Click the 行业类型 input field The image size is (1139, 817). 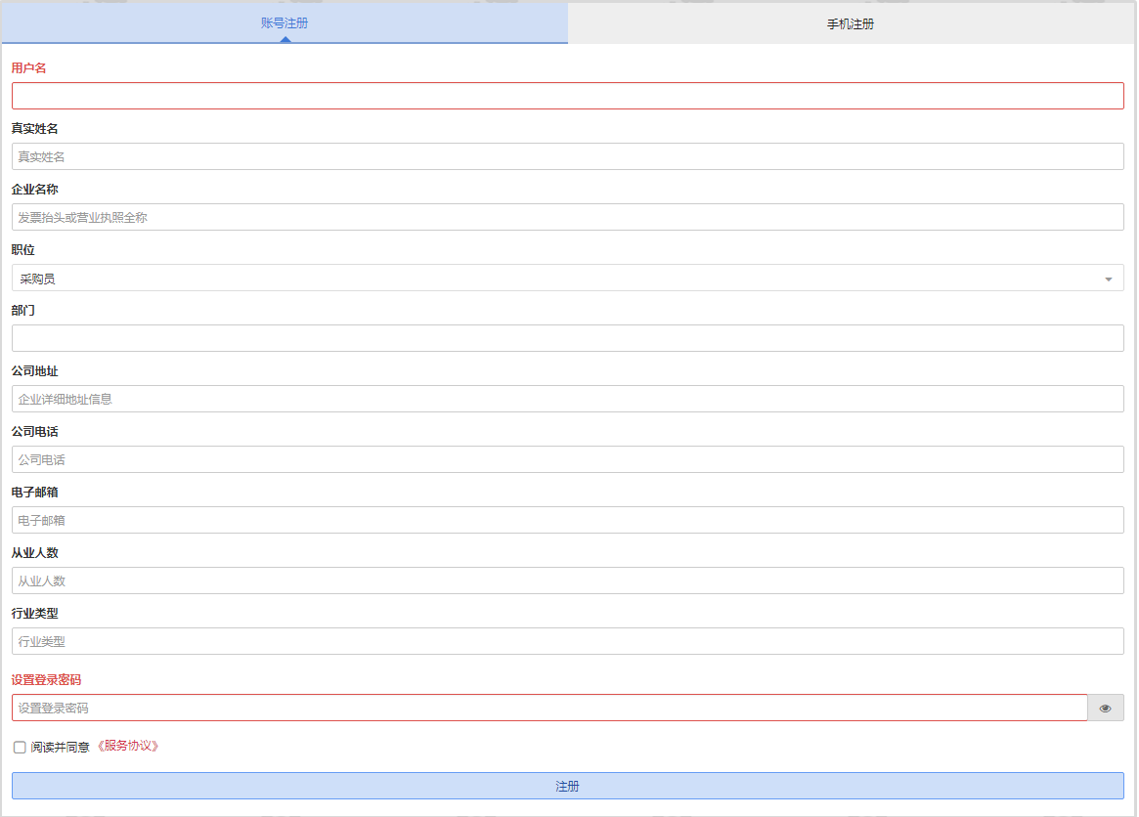tap(567, 641)
